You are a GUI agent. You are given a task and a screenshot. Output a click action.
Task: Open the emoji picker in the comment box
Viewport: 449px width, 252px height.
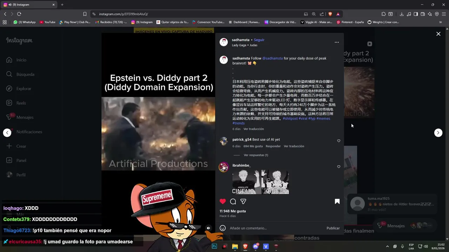point(222,228)
